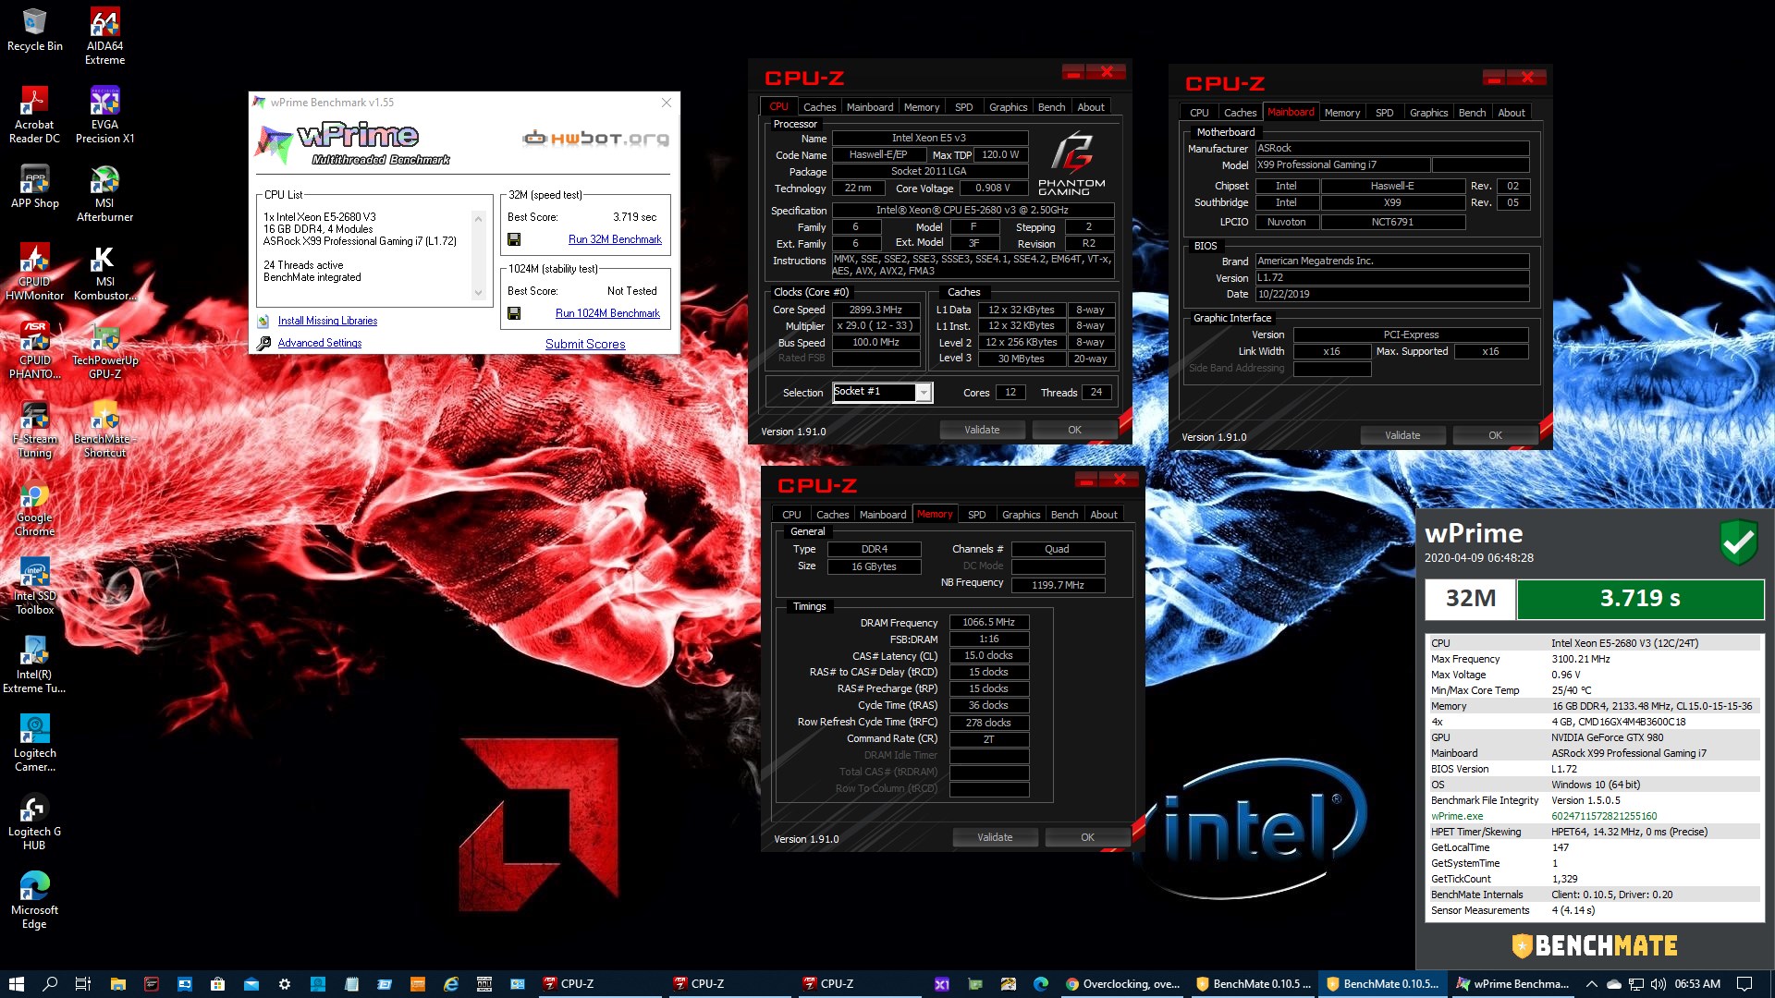Click Run 32M Benchmark link
This screenshot has height=998, width=1775.
click(x=615, y=239)
